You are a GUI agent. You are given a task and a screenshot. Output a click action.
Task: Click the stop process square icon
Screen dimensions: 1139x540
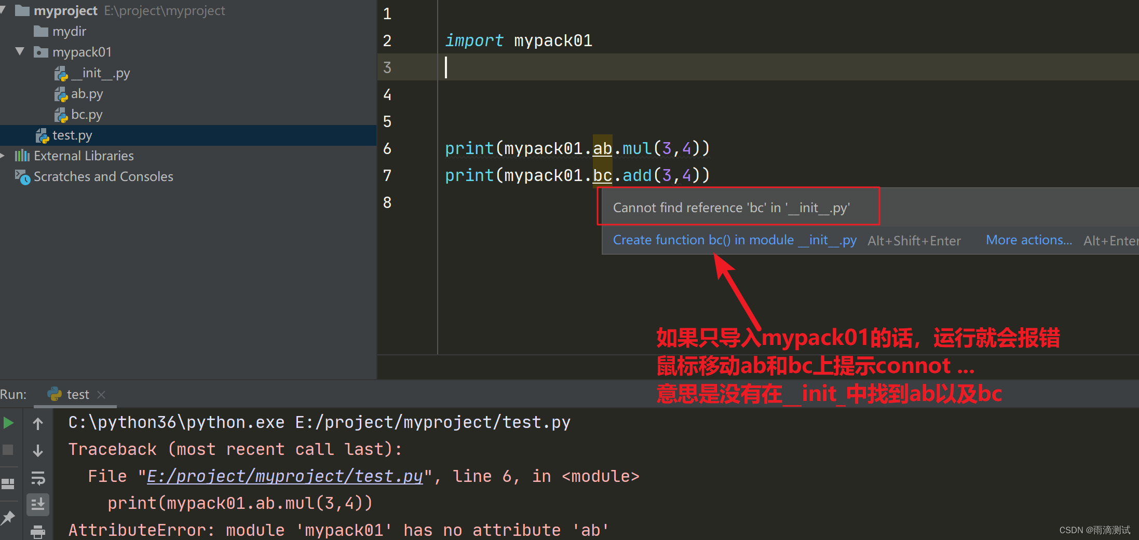(x=8, y=450)
